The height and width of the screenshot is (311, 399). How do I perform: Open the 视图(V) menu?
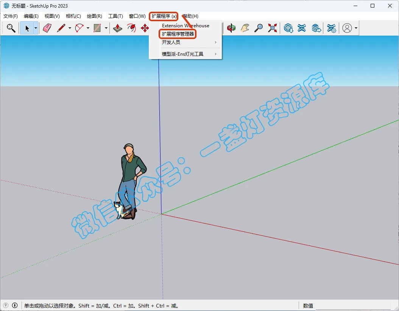[52, 16]
